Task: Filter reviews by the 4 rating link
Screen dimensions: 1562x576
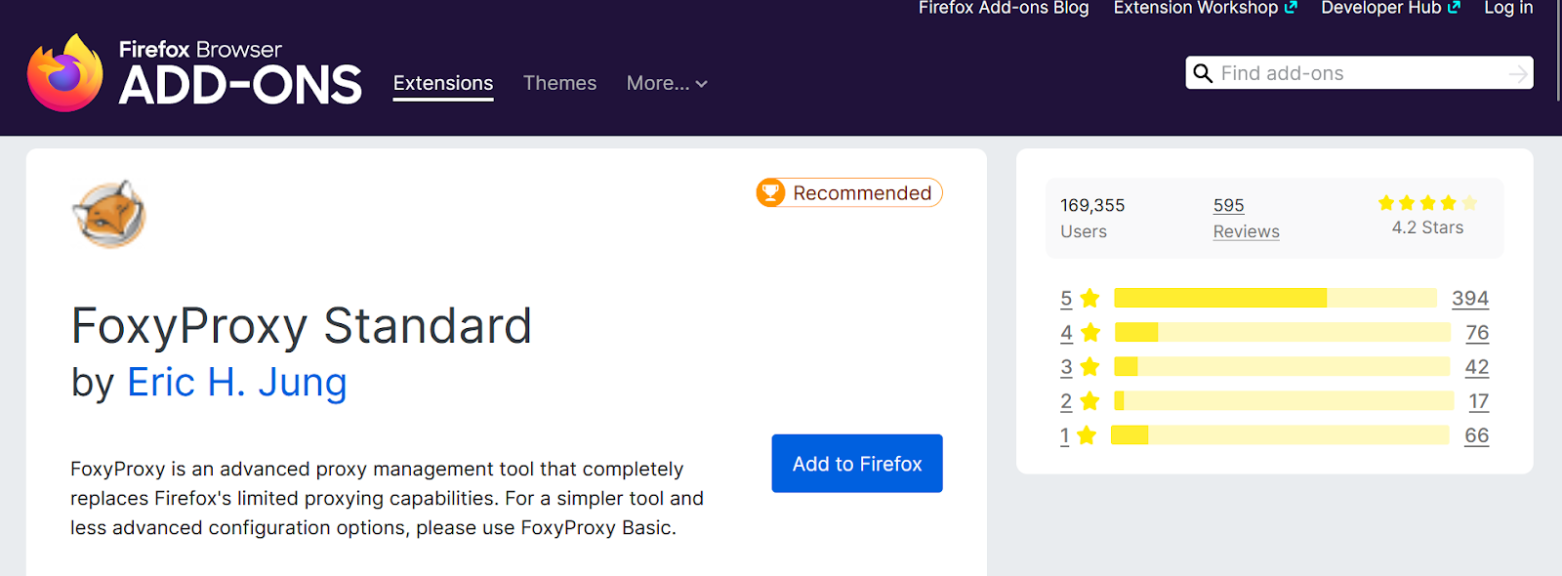Action: click(x=1066, y=332)
